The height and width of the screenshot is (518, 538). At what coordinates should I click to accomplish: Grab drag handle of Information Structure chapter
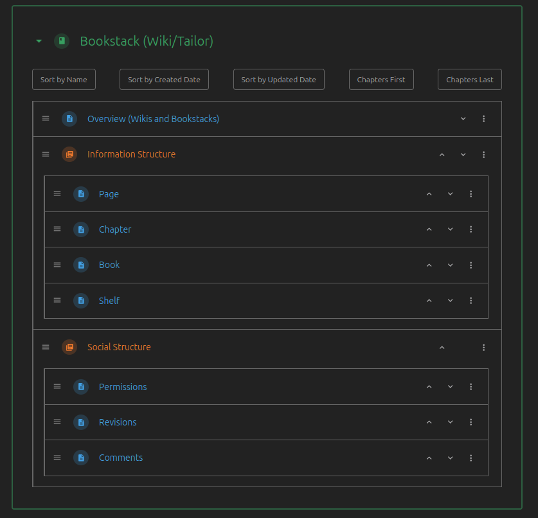tap(46, 154)
